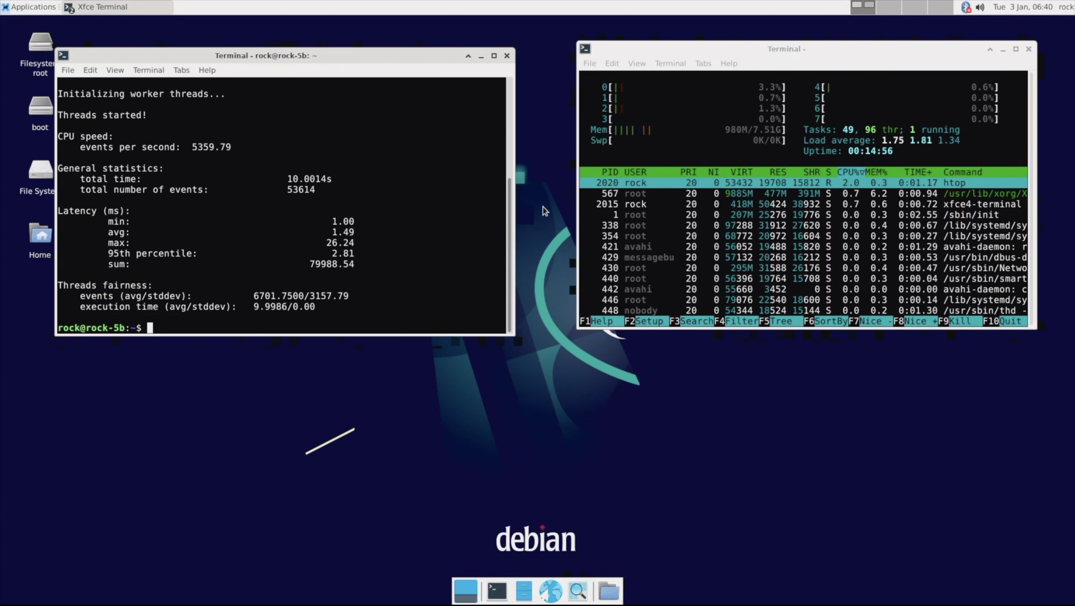Sort by the CPU% column header
Image resolution: width=1075 pixels, height=606 pixels.
click(850, 172)
